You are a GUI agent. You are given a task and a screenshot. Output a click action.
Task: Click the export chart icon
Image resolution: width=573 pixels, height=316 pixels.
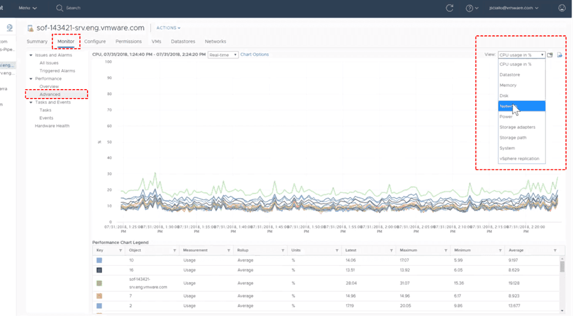point(559,55)
